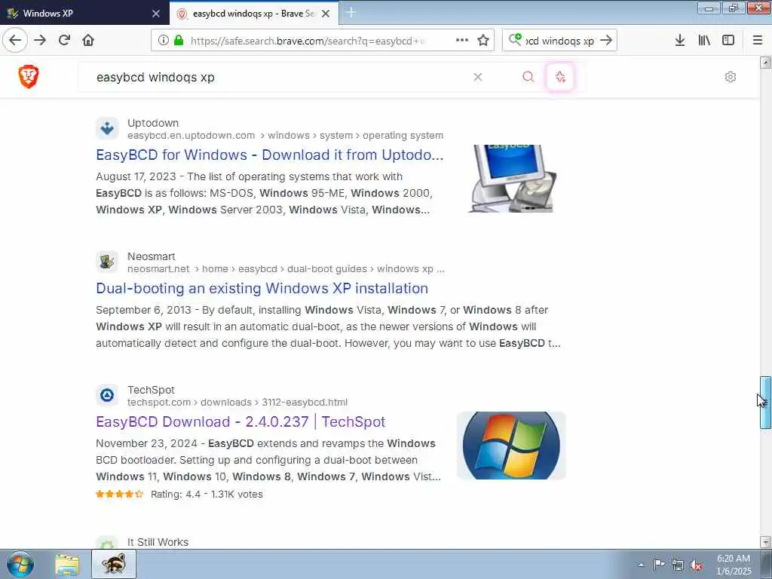Open Brave search settings gear

click(x=730, y=77)
